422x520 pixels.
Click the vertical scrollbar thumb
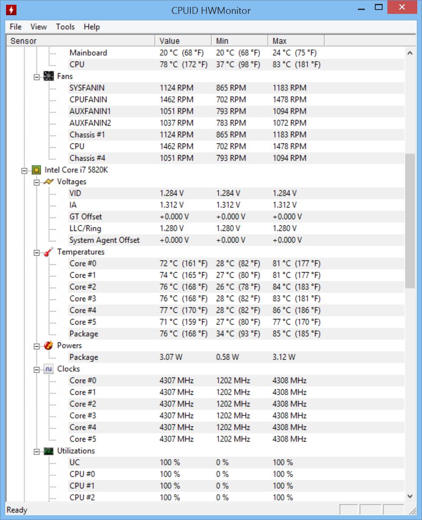(410, 221)
